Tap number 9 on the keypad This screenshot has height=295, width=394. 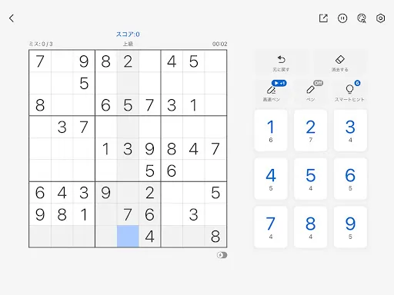click(x=350, y=227)
